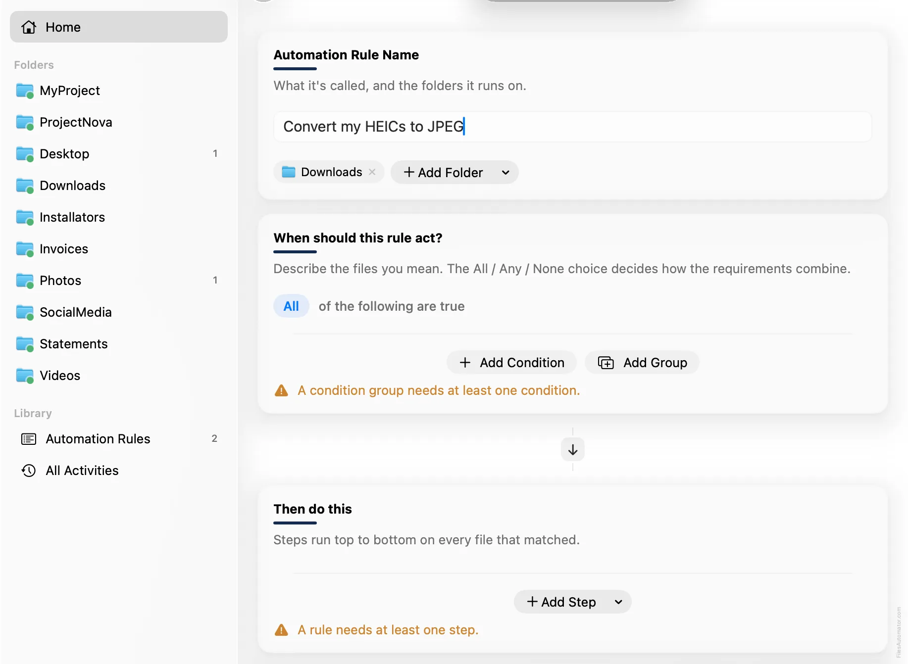The height and width of the screenshot is (664, 908).
Task: Expand the Add Folder dropdown chevron
Action: tap(505, 173)
